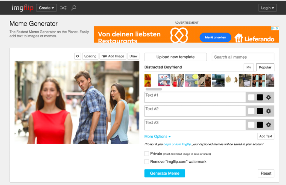Rotate the meme image icon
This screenshot has height=185, width=286.
78,56
